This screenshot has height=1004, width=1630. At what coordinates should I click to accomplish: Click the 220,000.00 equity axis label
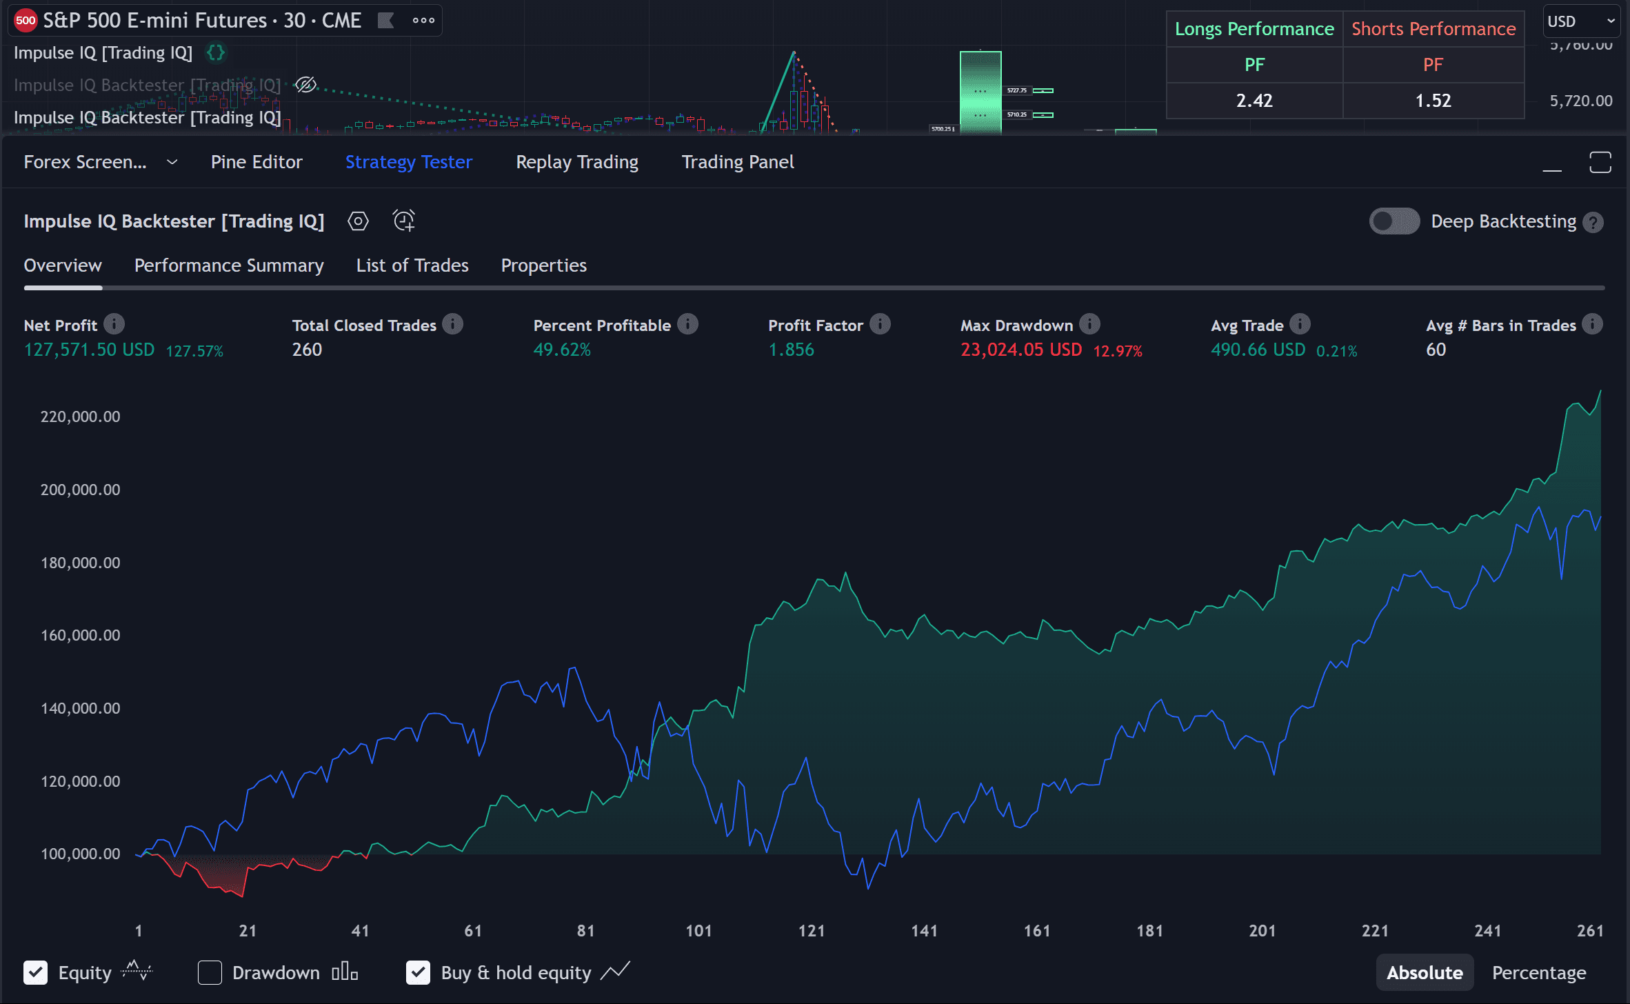click(x=80, y=416)
